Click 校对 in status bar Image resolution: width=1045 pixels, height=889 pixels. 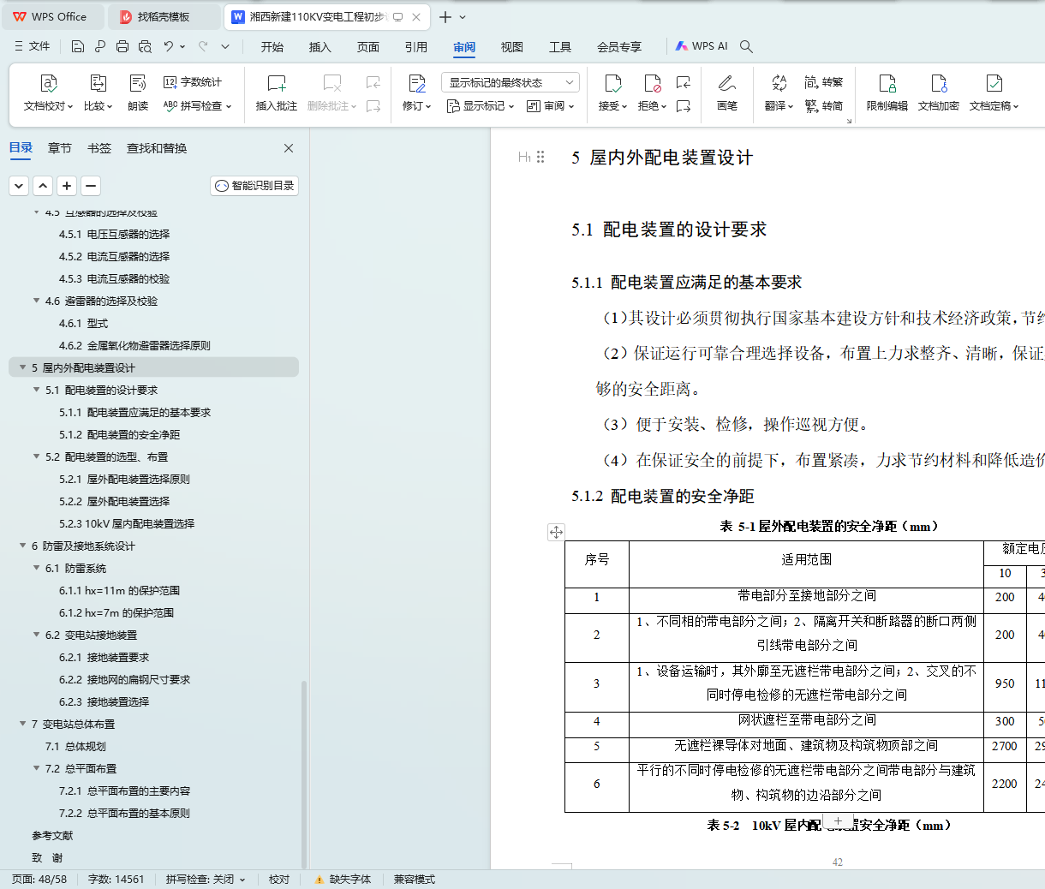point(279,880)
